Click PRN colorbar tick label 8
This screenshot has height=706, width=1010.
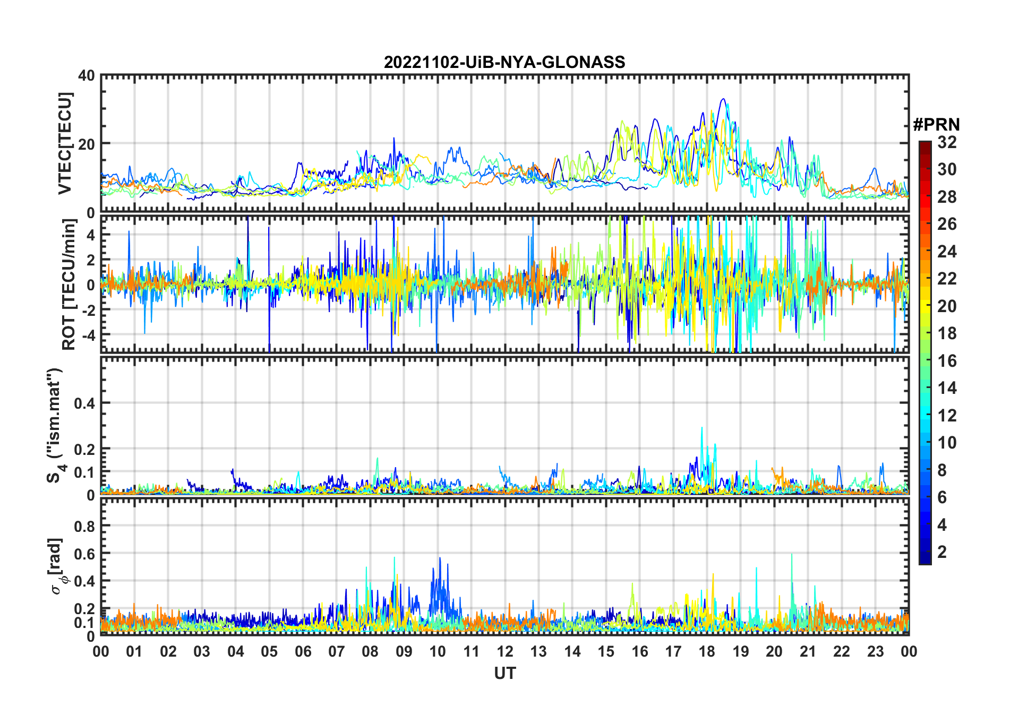coord(942,470)
